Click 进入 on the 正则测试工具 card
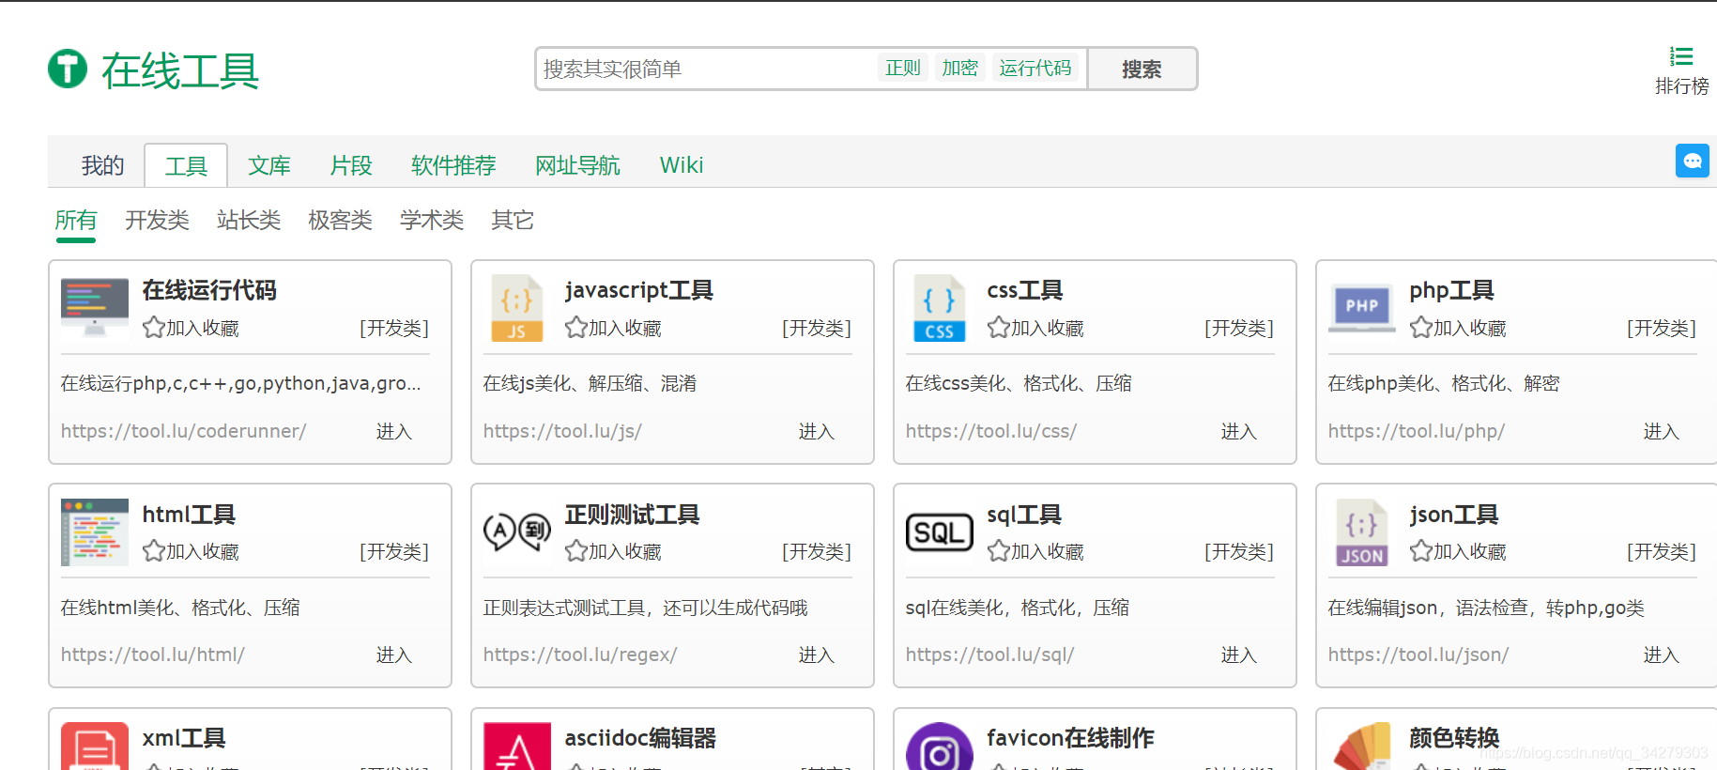The height and width of the screenshot is (770, 1717). (x=817, y=654)
